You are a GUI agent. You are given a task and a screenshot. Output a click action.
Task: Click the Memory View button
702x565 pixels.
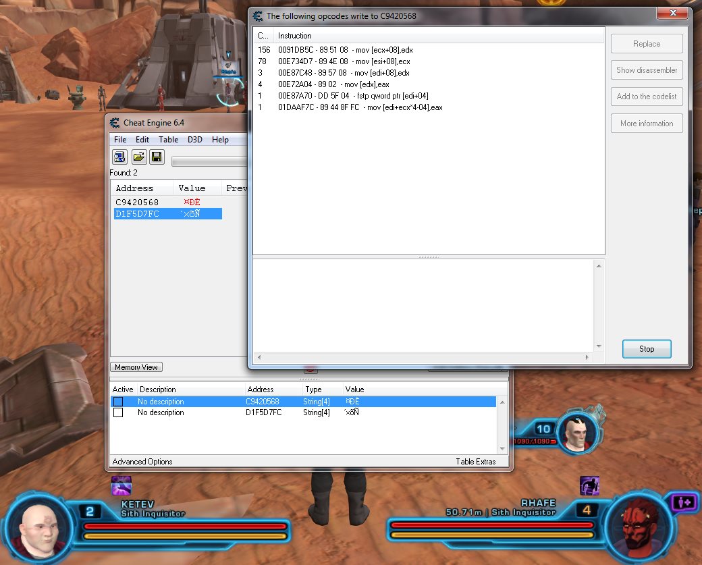pos(136,367)
